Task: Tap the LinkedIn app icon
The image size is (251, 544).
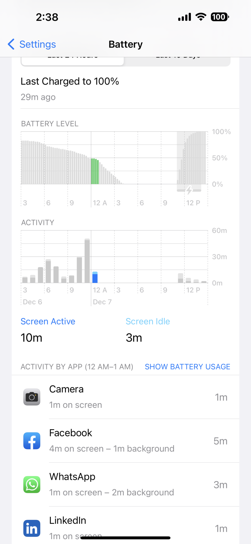Action: click(32, 528)
